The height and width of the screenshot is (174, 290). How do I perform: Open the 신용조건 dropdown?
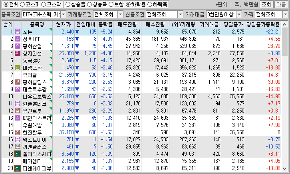coord(180,14)
